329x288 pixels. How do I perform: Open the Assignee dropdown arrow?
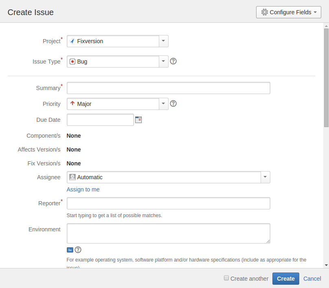tap(265, 177)
